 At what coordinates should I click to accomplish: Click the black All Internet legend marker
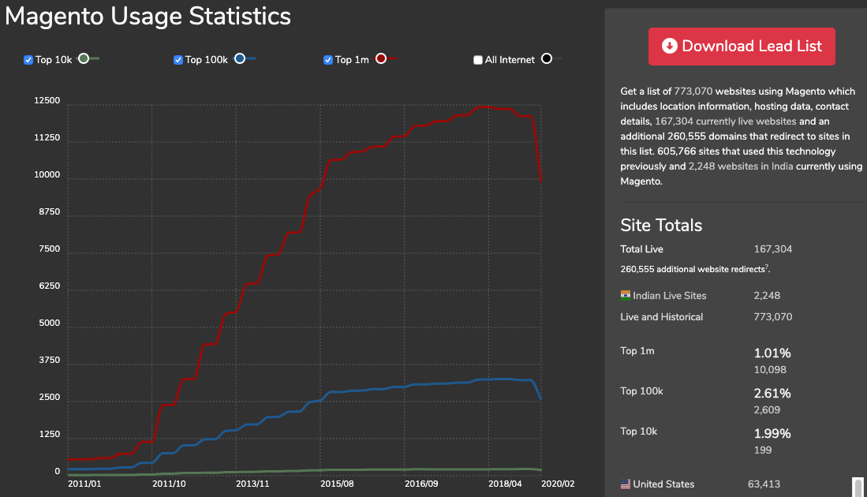coord(547,59)
